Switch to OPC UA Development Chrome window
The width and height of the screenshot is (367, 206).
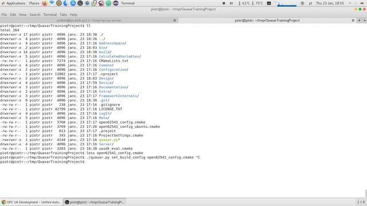(x=32, y=202)
